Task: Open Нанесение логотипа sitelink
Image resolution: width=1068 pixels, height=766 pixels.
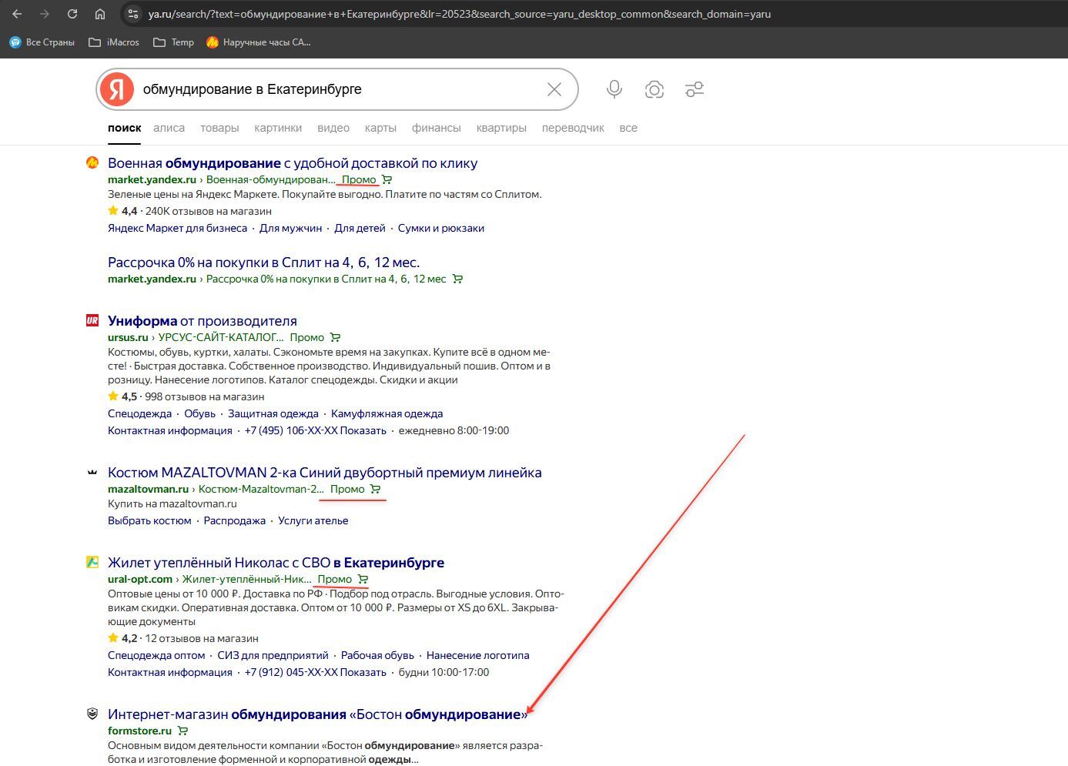Action: pyautogui.click(x=477, y=655)
